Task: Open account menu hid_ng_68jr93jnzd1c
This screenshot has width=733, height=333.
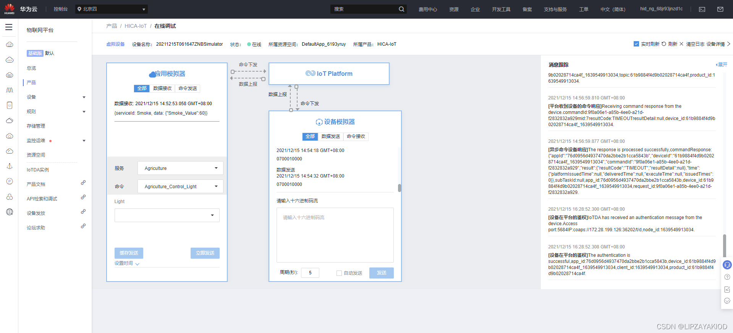Action: [x=662, y=9]
